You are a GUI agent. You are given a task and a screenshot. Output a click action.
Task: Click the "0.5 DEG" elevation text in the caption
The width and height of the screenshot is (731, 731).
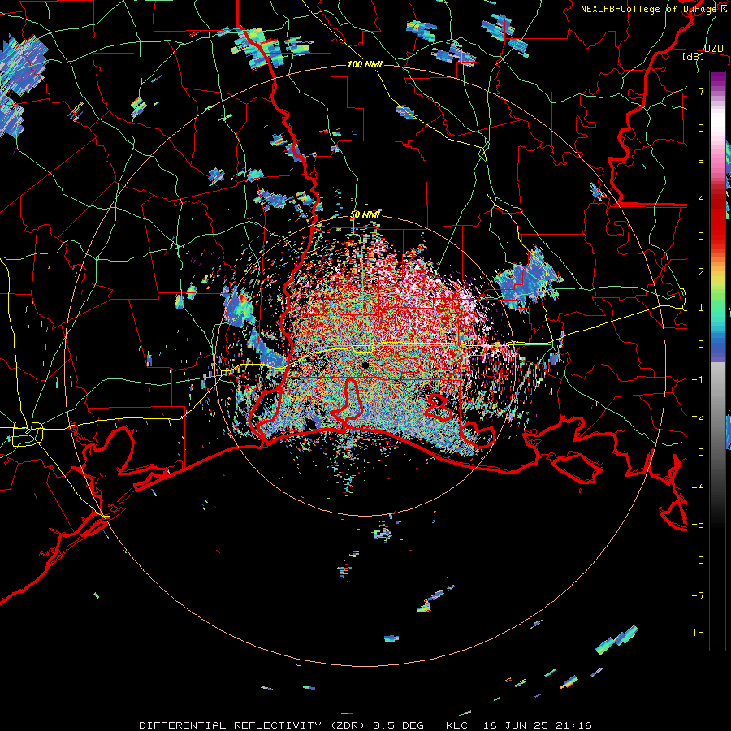pyautogui.click(x=399, y=725)
